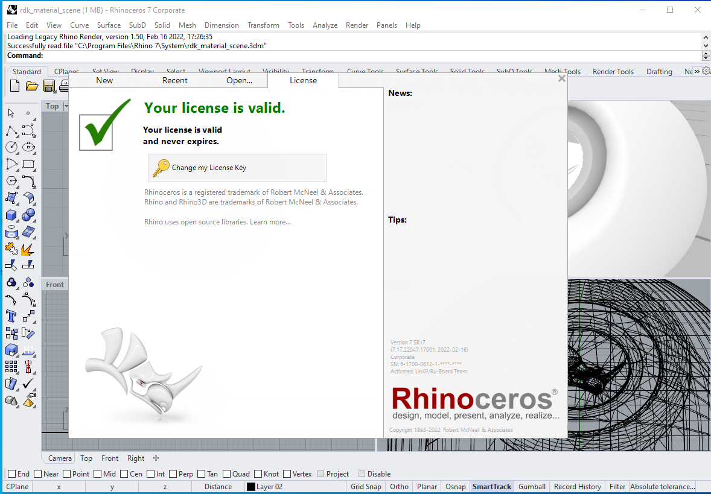Select the Split tool
Image resolution: width=711 pixels, height=494 pixels.
pyautogui.click(x=28, y=265)
